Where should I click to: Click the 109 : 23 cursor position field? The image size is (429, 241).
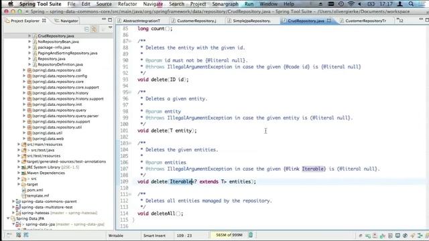[x=184, y=236]
